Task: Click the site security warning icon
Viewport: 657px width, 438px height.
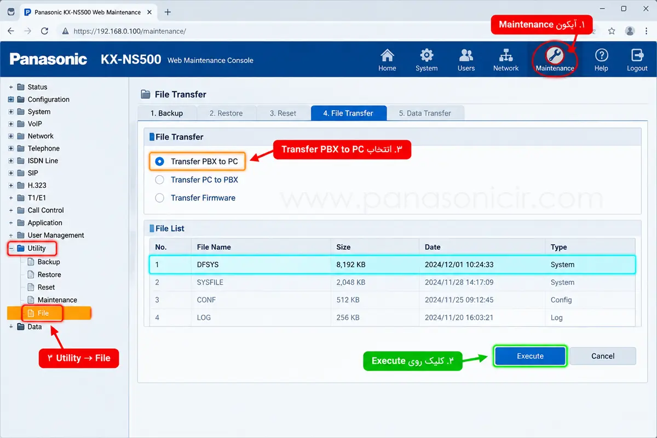Action: pos(65,31)
